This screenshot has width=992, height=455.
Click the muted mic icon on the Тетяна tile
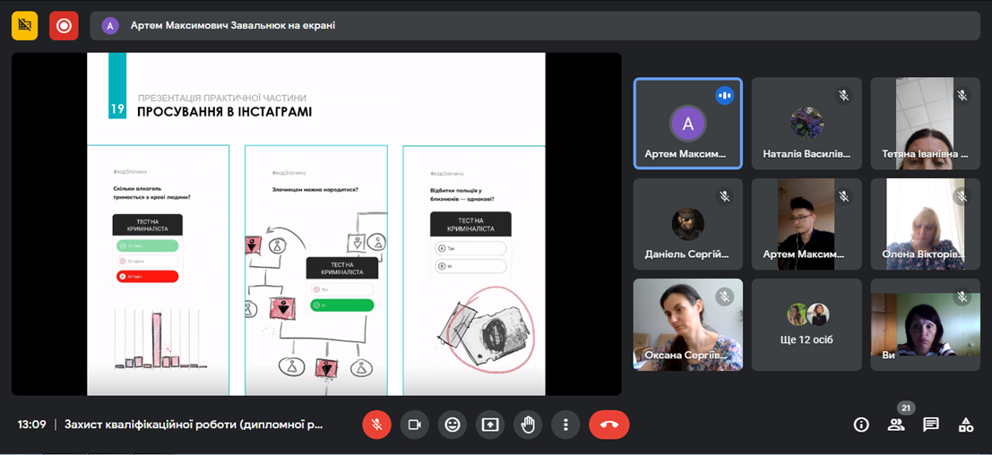[962, 96]
